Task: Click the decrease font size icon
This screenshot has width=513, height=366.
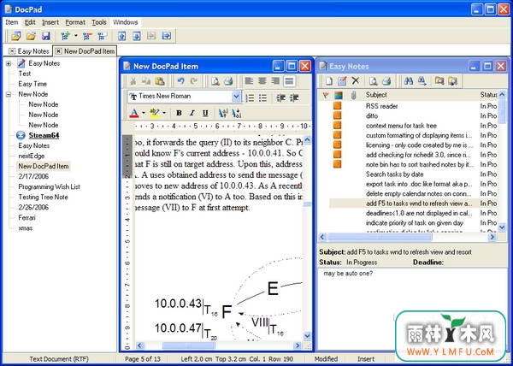Action: click(x=236, y=113)
